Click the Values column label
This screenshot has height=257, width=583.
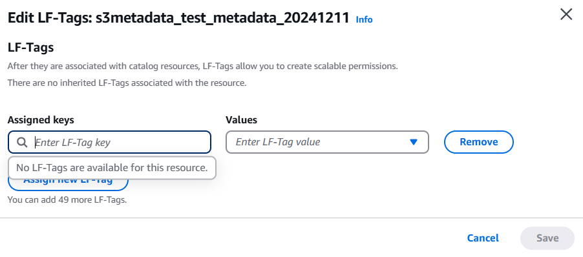(x=241, y=120)
